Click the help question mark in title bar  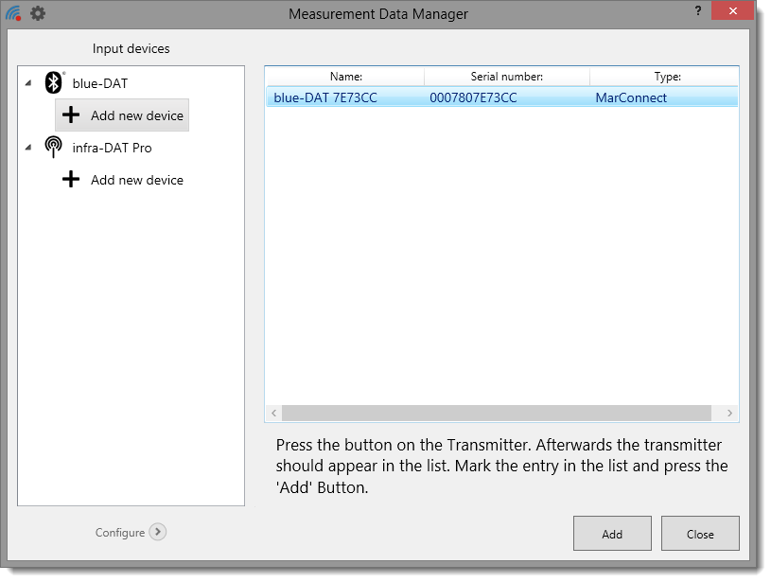tap(695, 9)
